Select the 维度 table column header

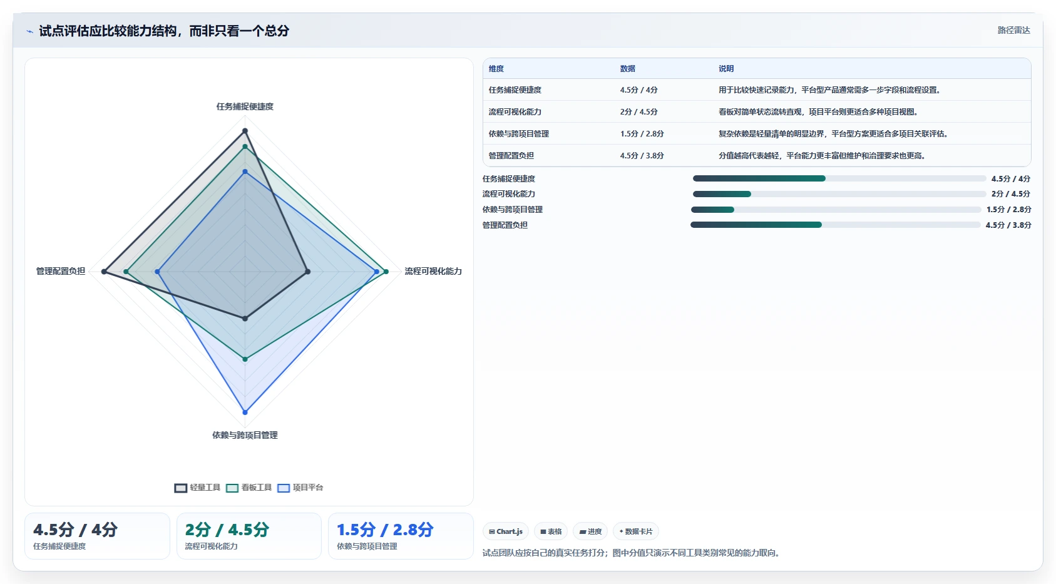[496, 69]
